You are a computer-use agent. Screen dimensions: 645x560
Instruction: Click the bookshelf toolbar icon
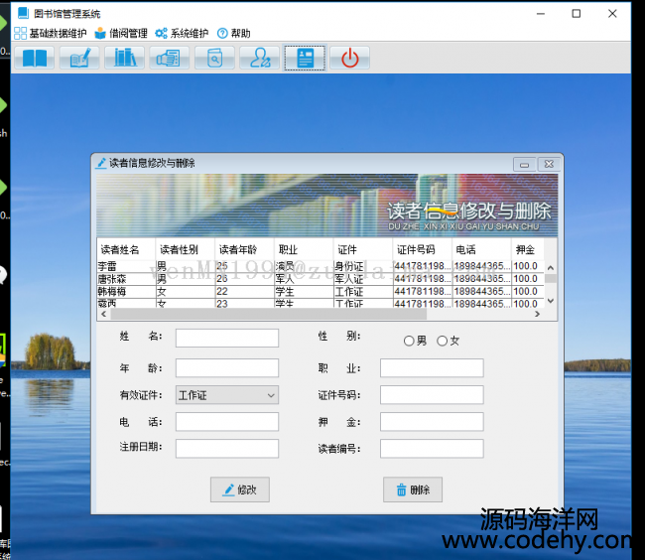[x=125, y=58]
